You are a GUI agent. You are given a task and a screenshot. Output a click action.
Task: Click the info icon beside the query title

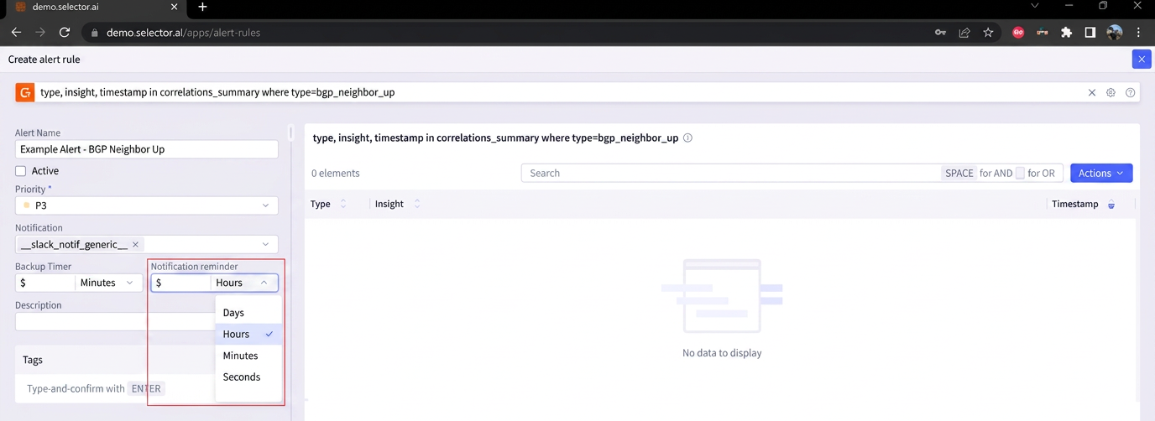coord(687,138)
